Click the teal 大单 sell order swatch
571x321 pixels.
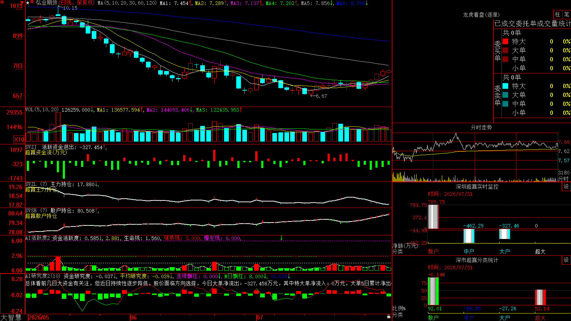[x=505, y=95]
